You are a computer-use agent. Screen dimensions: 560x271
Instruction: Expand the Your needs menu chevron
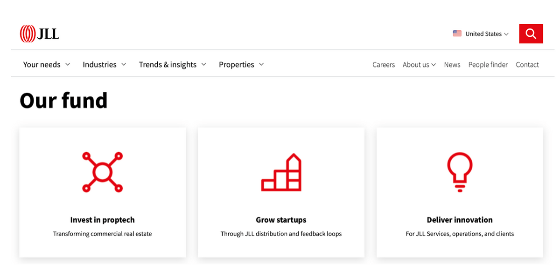(68, 64)
